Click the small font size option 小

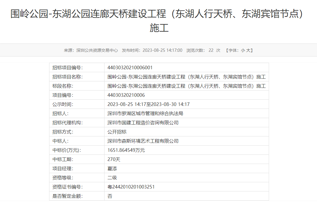[243, 50]
